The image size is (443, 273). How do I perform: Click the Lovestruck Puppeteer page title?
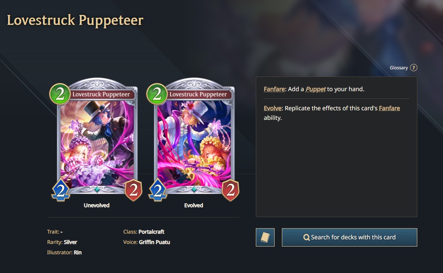click(75, 20)
